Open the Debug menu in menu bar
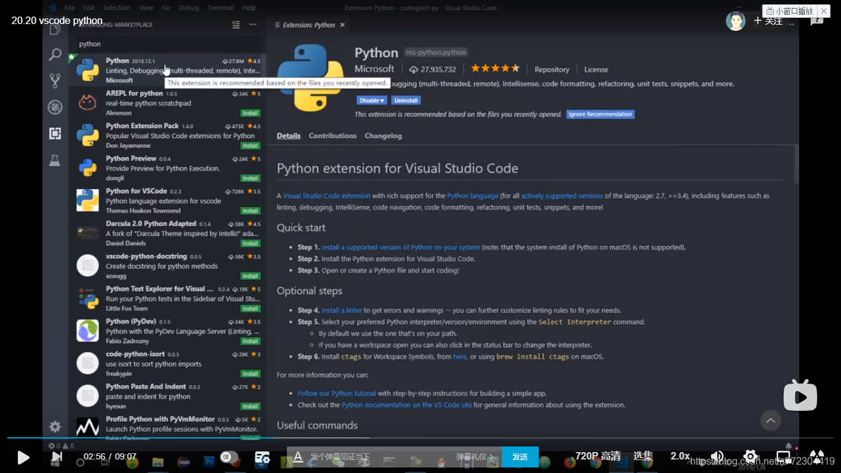Screen dimensions: 841x473 (190, 8)
